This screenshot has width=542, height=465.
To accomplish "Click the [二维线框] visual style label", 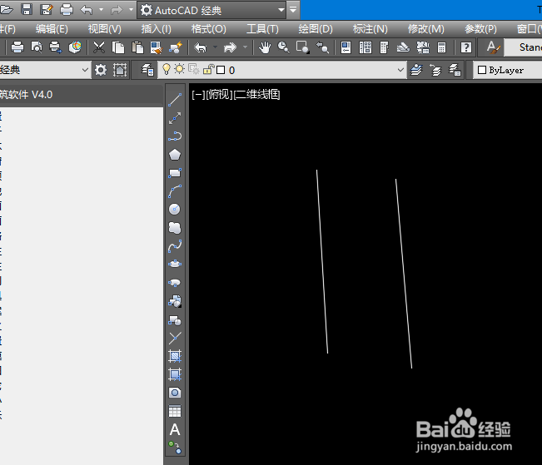I will (256, 94).
